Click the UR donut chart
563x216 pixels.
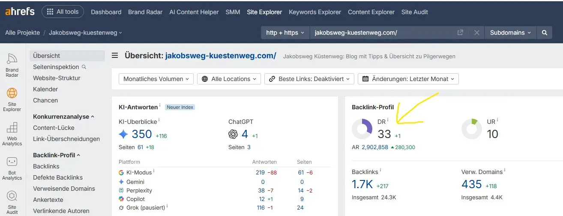(472, 129)
